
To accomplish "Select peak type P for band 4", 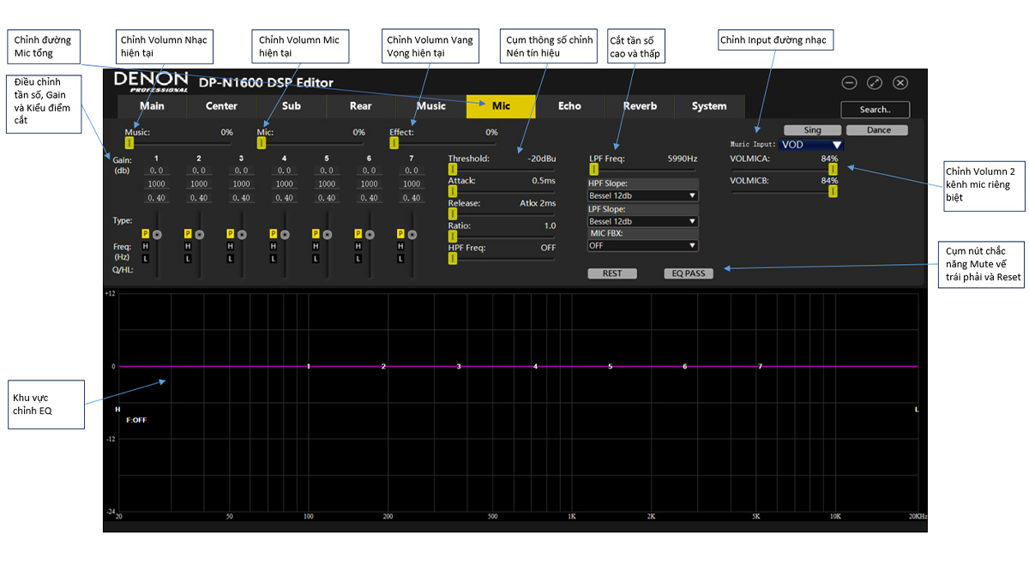I will (273, 234).
